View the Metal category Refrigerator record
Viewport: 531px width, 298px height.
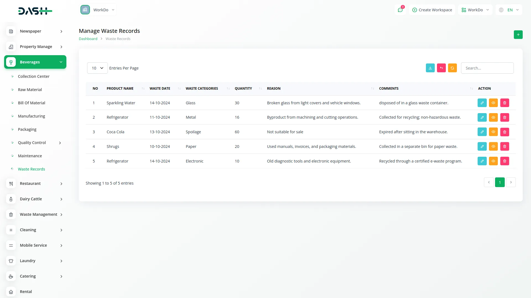pyautogui.click(x=493, y=118)
